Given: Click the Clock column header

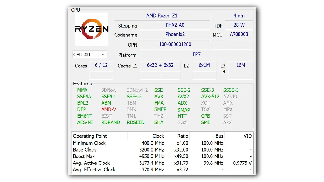Looking at the screenshot, I should coord(158,136).
